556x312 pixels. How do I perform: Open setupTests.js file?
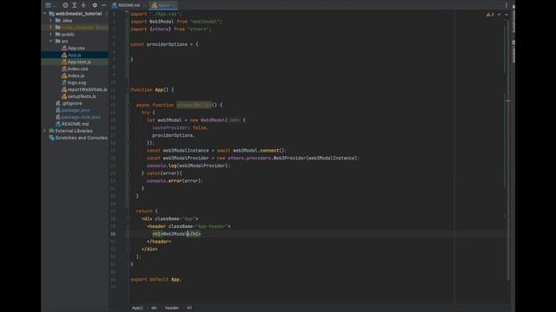click(x=82, y=96)
